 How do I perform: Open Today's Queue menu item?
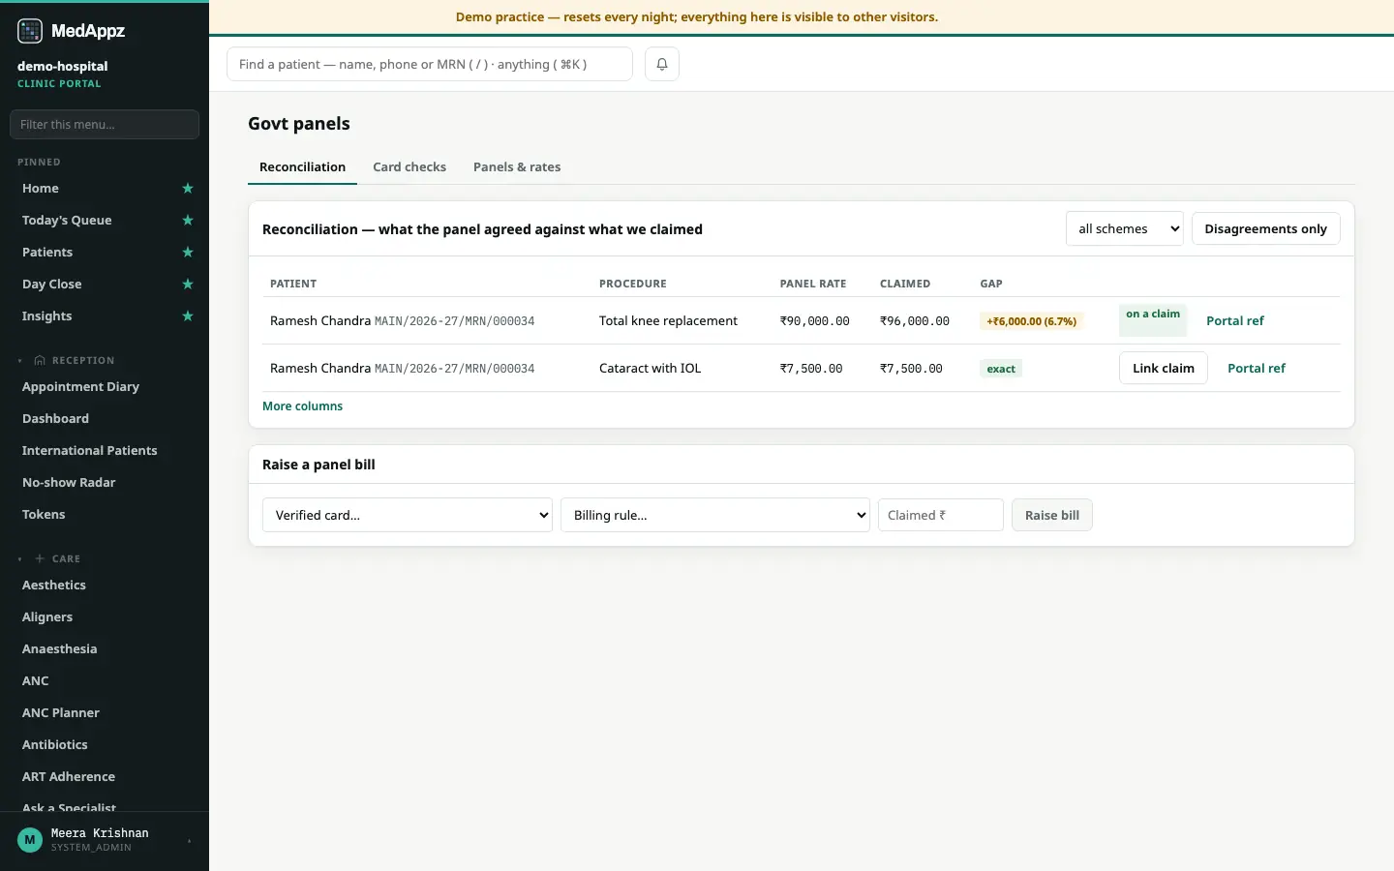67,221
